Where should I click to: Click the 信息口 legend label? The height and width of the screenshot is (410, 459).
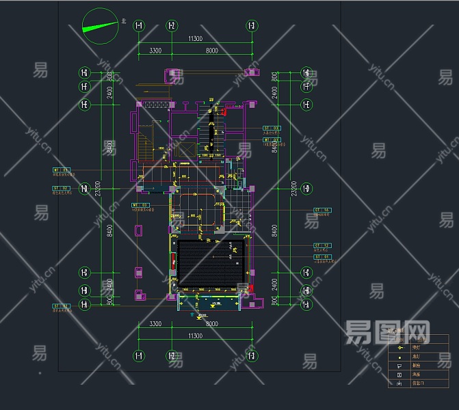pyautogui.click(x=418, y=383)
